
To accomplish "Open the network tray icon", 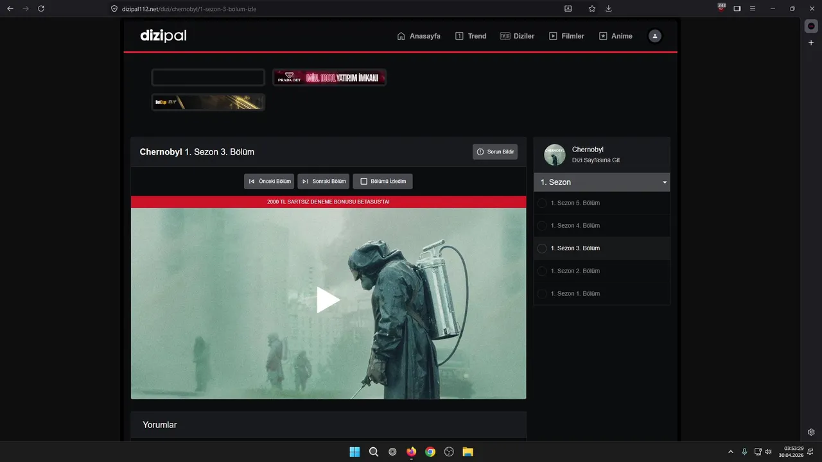I will coord(758,452).
